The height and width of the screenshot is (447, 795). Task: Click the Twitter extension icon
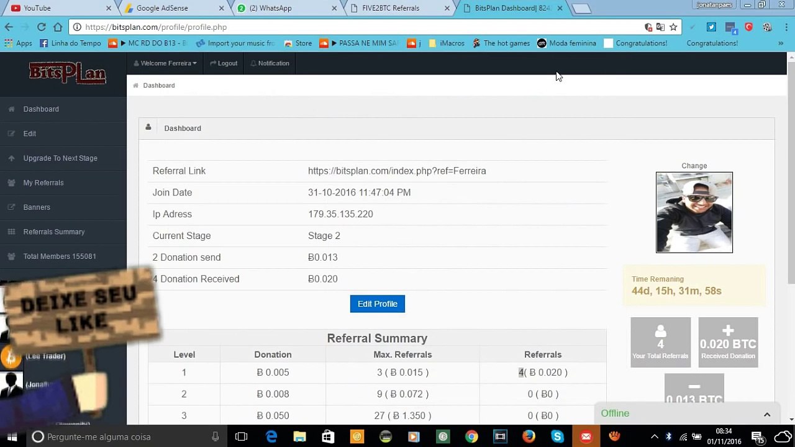(712, 27)
